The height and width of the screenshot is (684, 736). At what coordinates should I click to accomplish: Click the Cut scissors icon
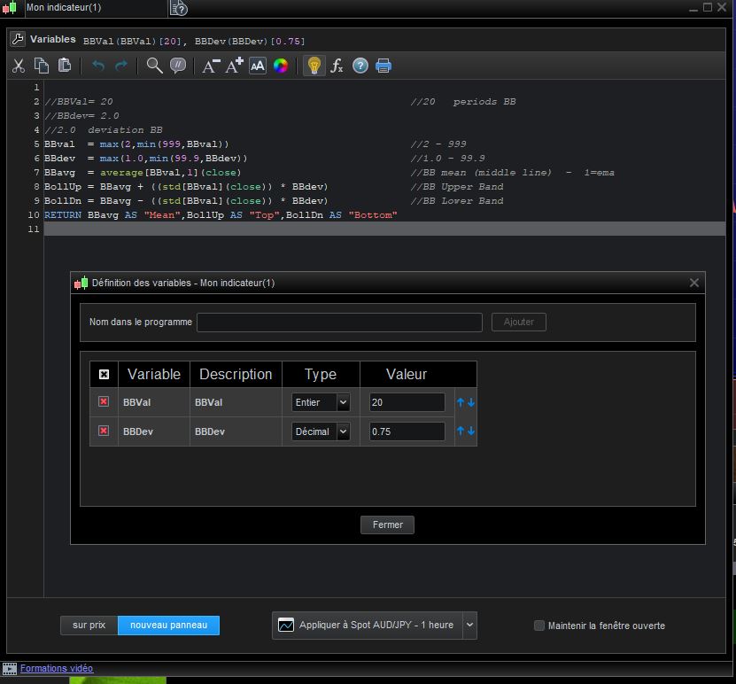coord(19,66)
